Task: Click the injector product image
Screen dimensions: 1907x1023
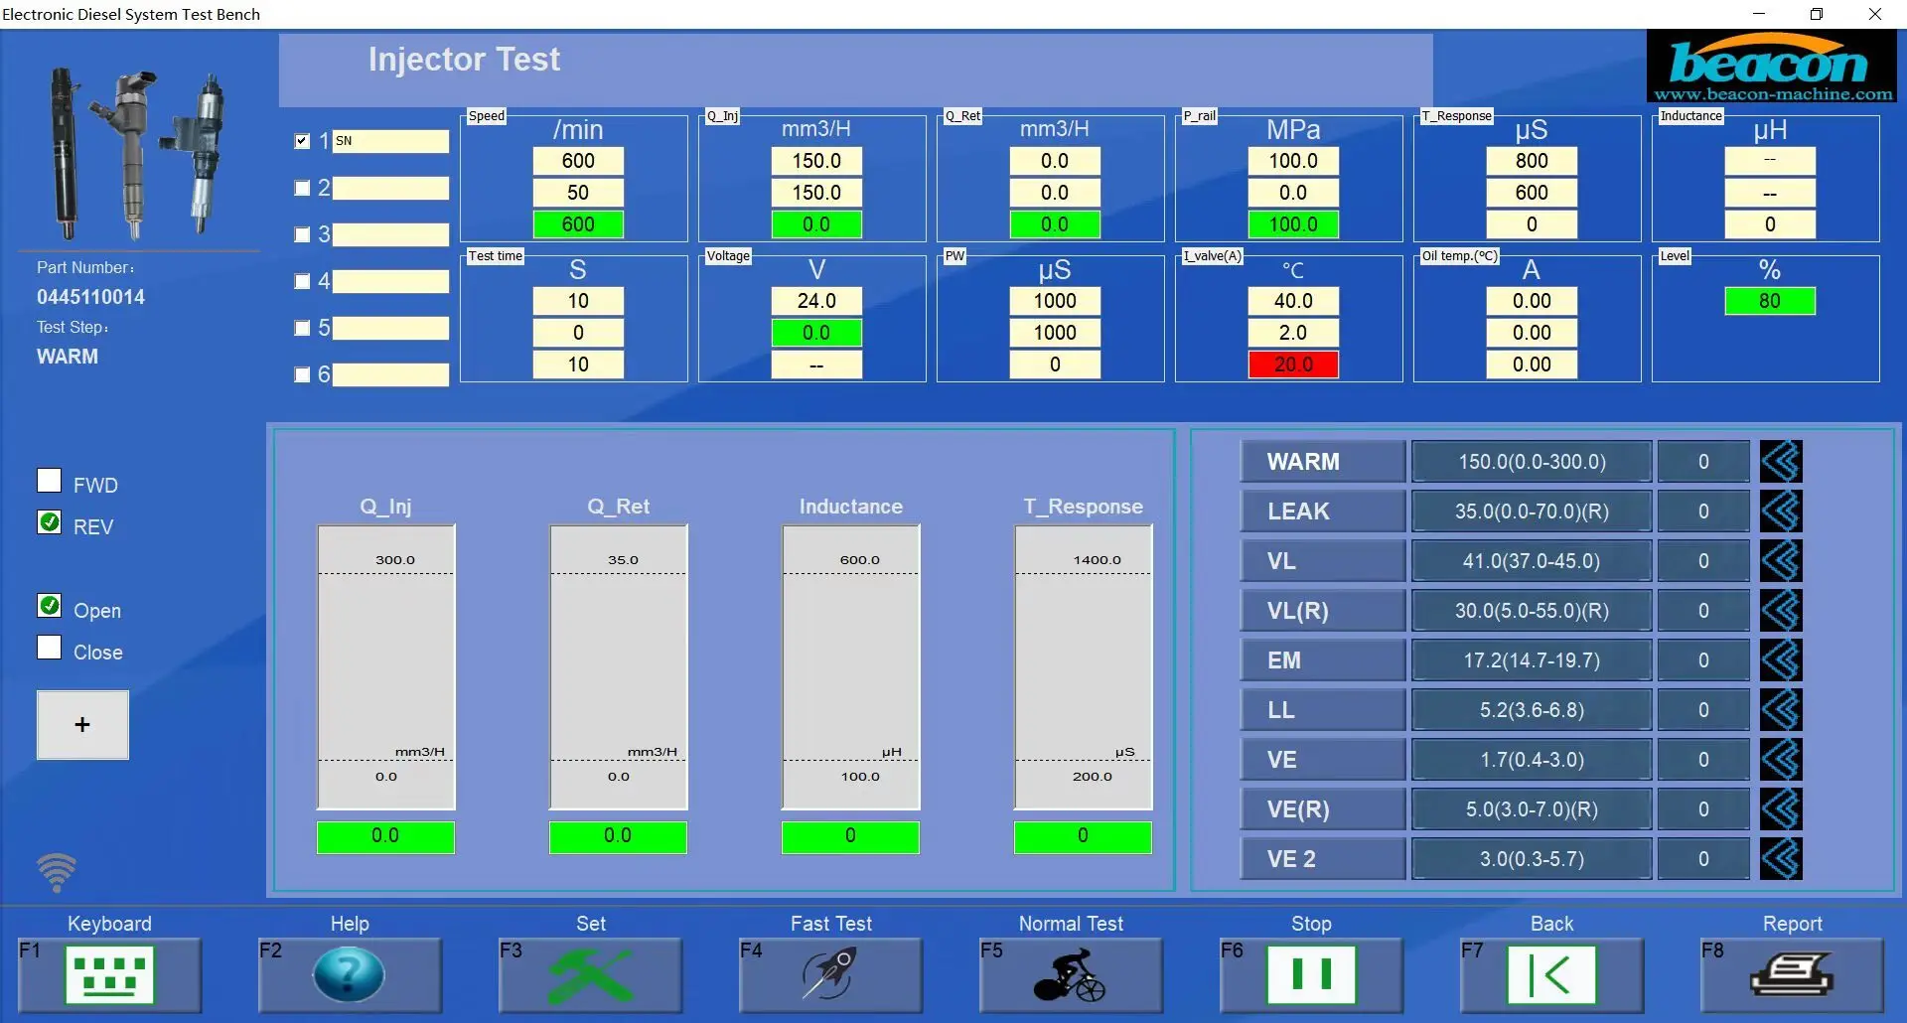Action: [x=137, y=154]
